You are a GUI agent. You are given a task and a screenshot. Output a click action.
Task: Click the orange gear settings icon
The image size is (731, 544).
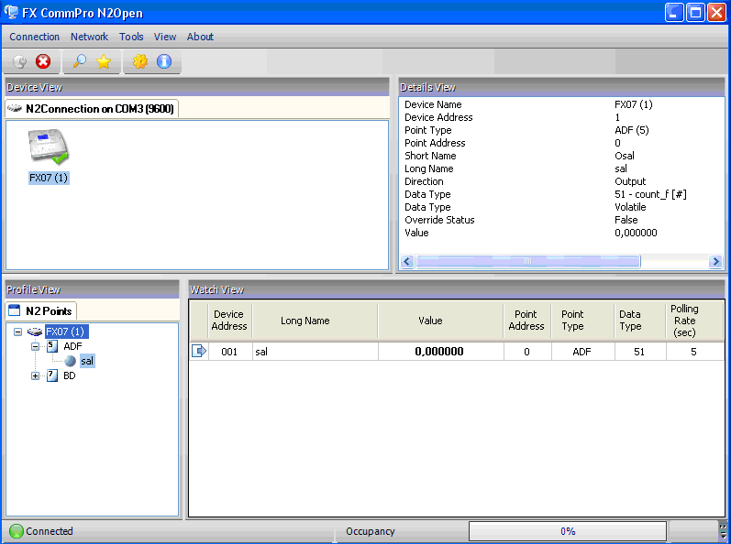coord(139,61)
